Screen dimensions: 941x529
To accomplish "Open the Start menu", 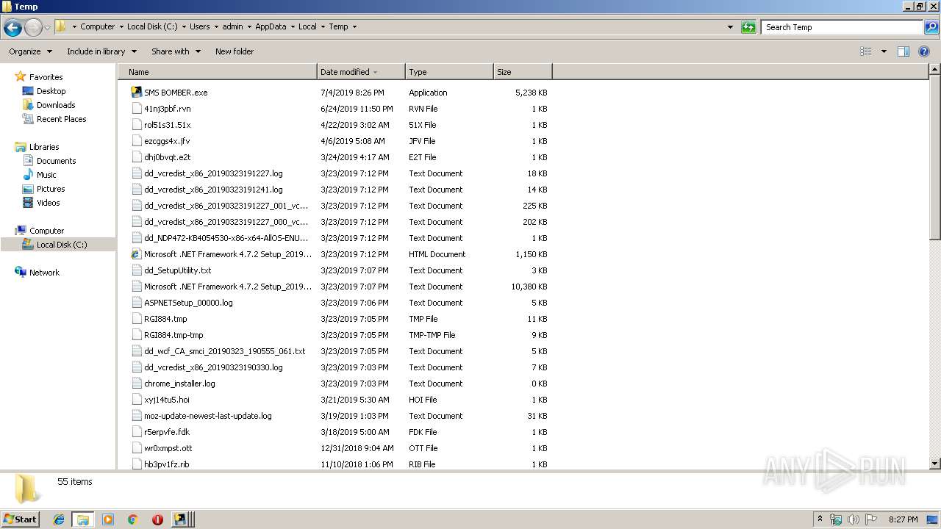I will [x=20, y=519].
